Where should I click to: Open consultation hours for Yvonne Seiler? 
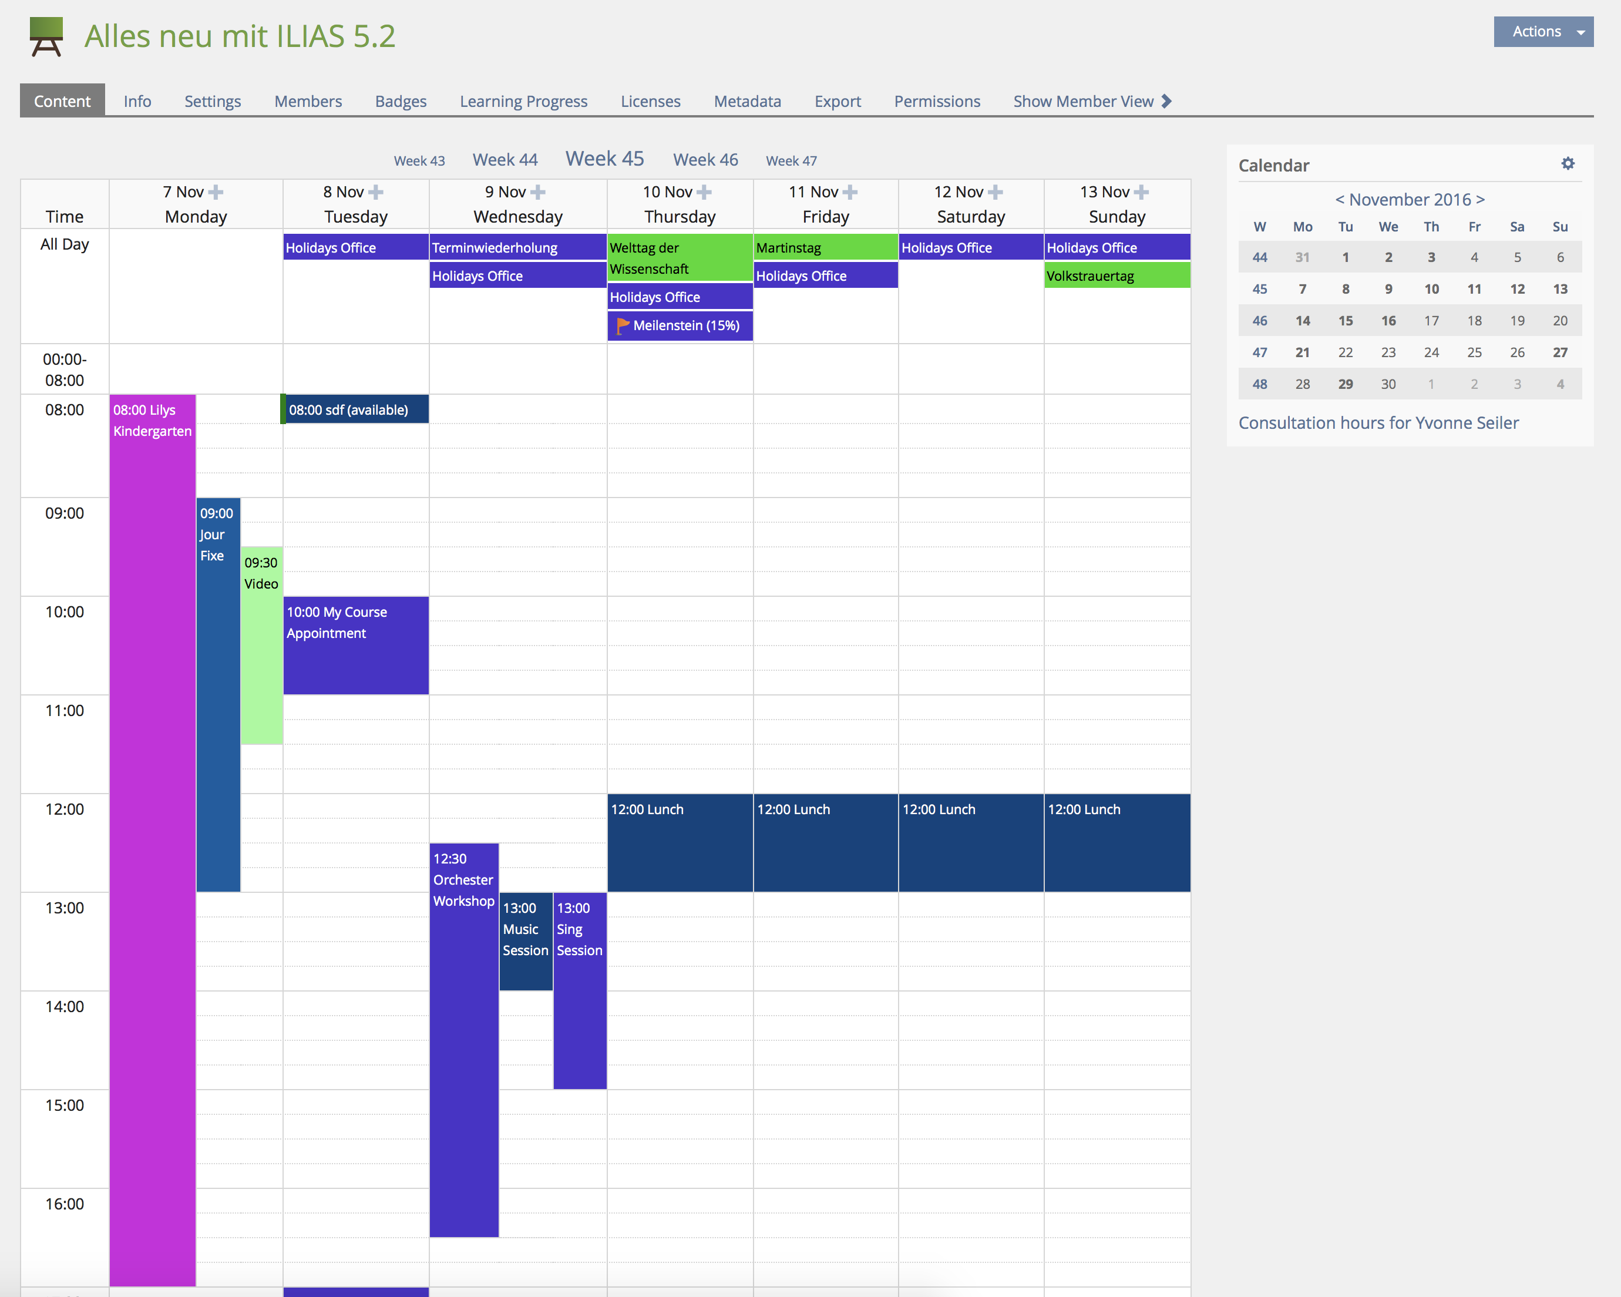[x=1377, y=422]
